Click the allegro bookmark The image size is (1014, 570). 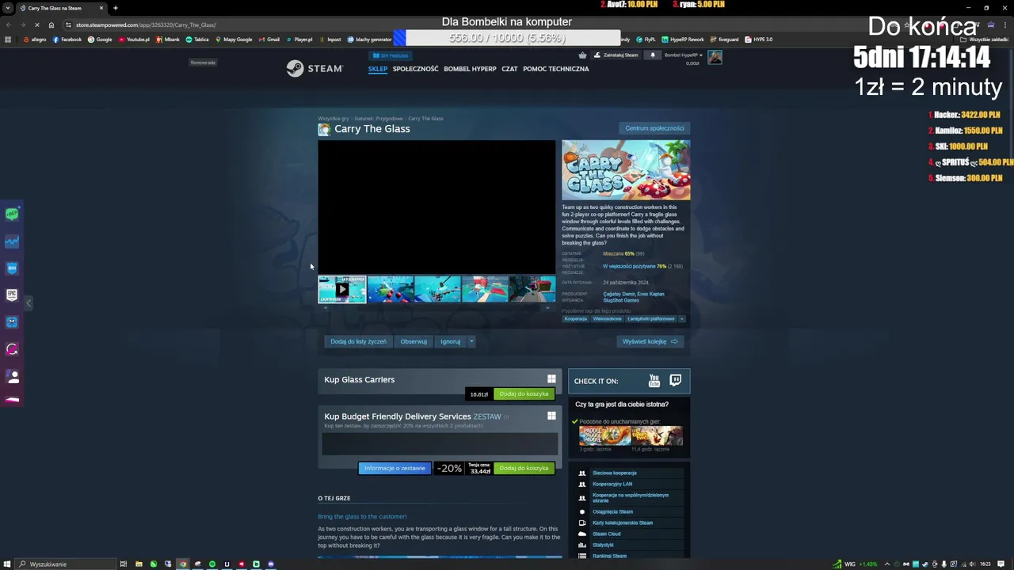click(x=35, y=40)
